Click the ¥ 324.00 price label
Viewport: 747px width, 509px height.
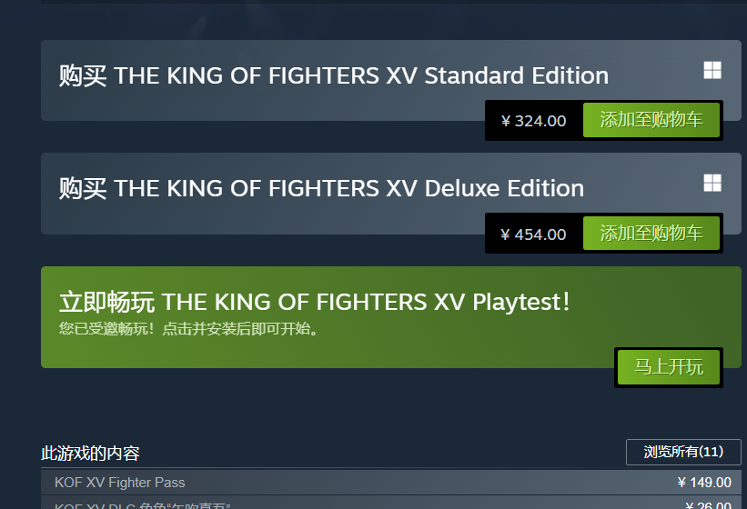point(533,121)
